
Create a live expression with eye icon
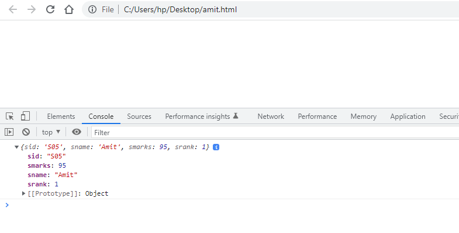77,132
